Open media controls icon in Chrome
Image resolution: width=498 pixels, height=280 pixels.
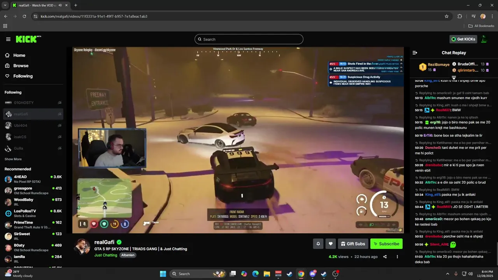tap(473, 16)
